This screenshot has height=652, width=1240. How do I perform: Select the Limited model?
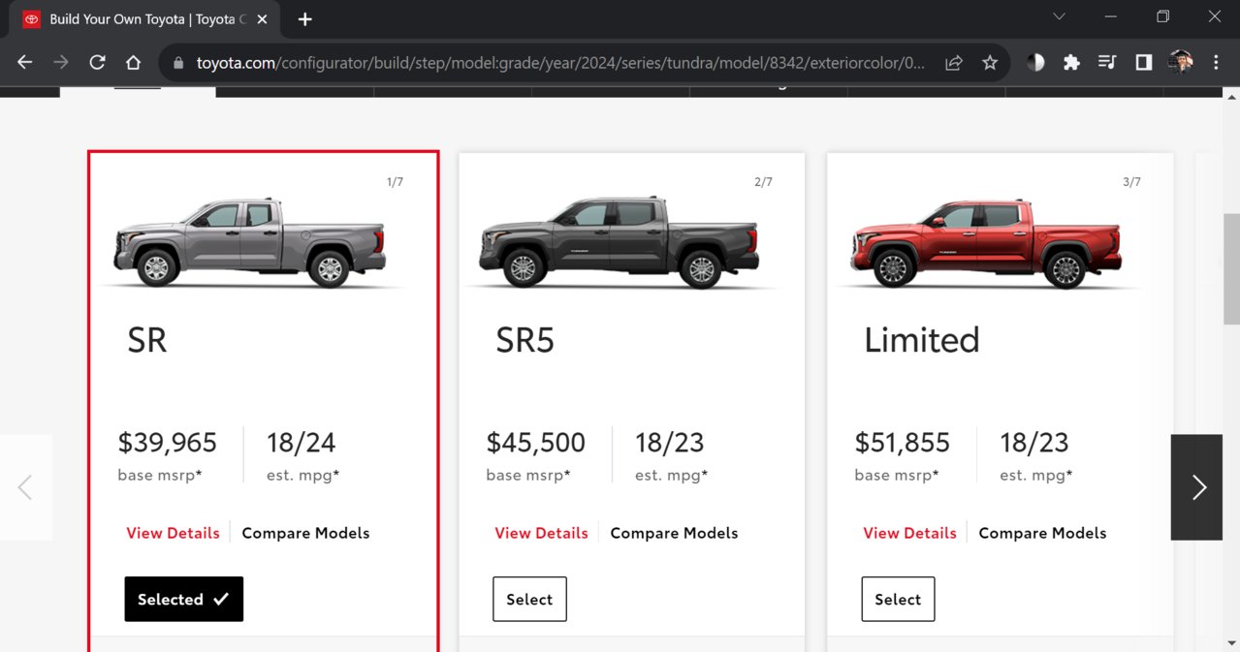point(898,599)
